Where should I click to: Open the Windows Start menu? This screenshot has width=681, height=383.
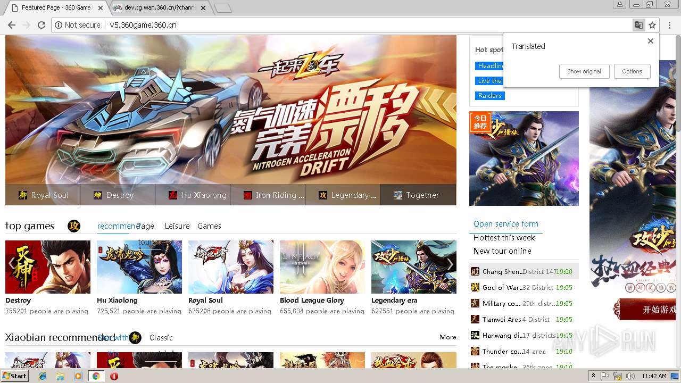pos(15,376)
